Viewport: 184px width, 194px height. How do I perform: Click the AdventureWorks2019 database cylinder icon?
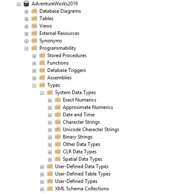point(26,4)
